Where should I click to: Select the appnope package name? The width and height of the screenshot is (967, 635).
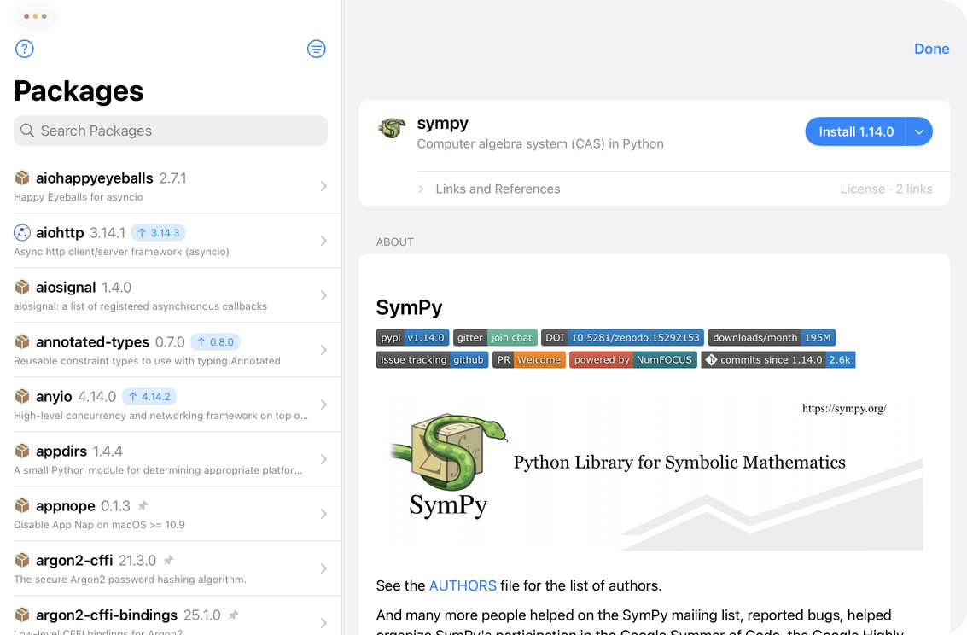click(x=66, y=506)
